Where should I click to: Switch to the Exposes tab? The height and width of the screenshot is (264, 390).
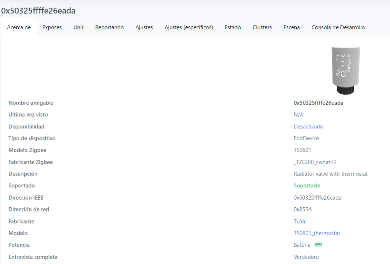(52, 27)
